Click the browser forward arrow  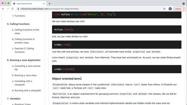tap(8, 9)
